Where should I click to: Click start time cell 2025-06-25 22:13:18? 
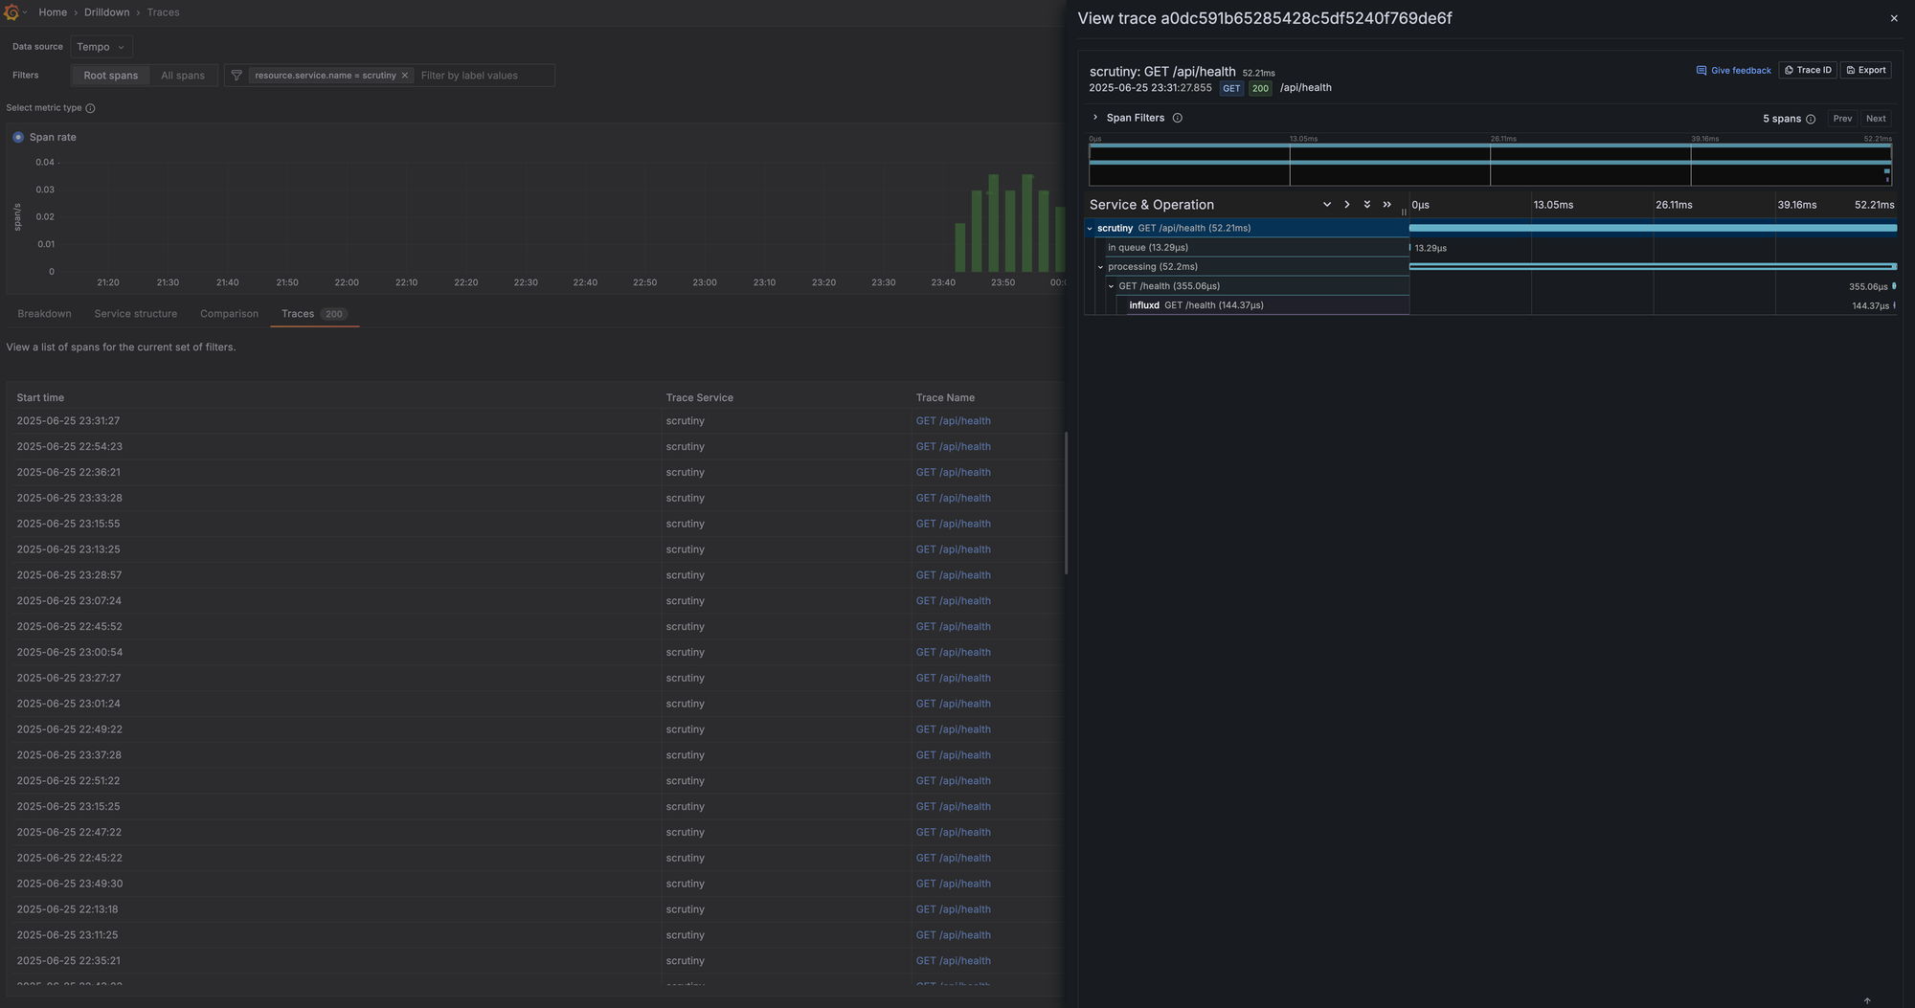[x=67, y=910]
